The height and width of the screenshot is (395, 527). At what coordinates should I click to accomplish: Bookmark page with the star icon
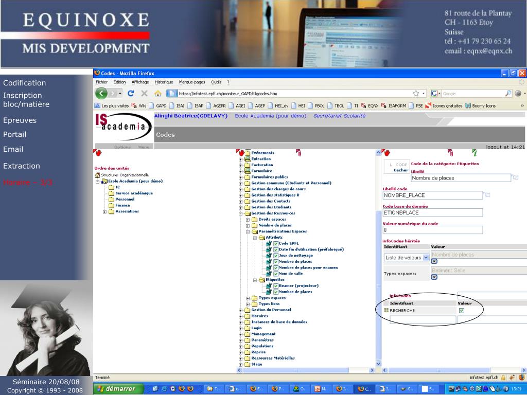coord(415,94)
